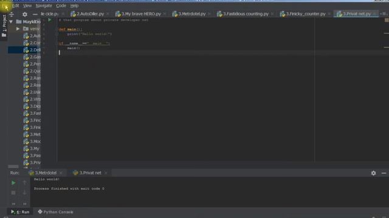Screen dimensions: 389x218
Task: Click the 'Hello world!' output line
Action: 47,179
